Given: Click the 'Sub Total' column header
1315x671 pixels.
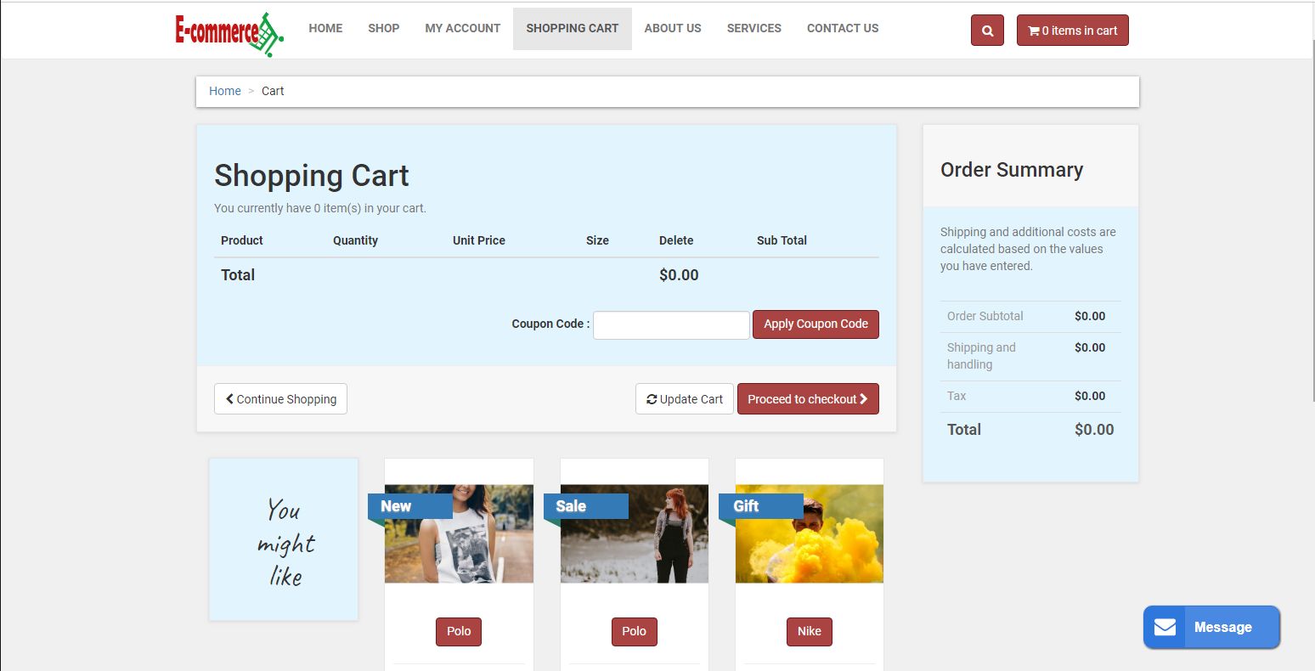Looking at the screenshot, I should click(x=782, y=240).
